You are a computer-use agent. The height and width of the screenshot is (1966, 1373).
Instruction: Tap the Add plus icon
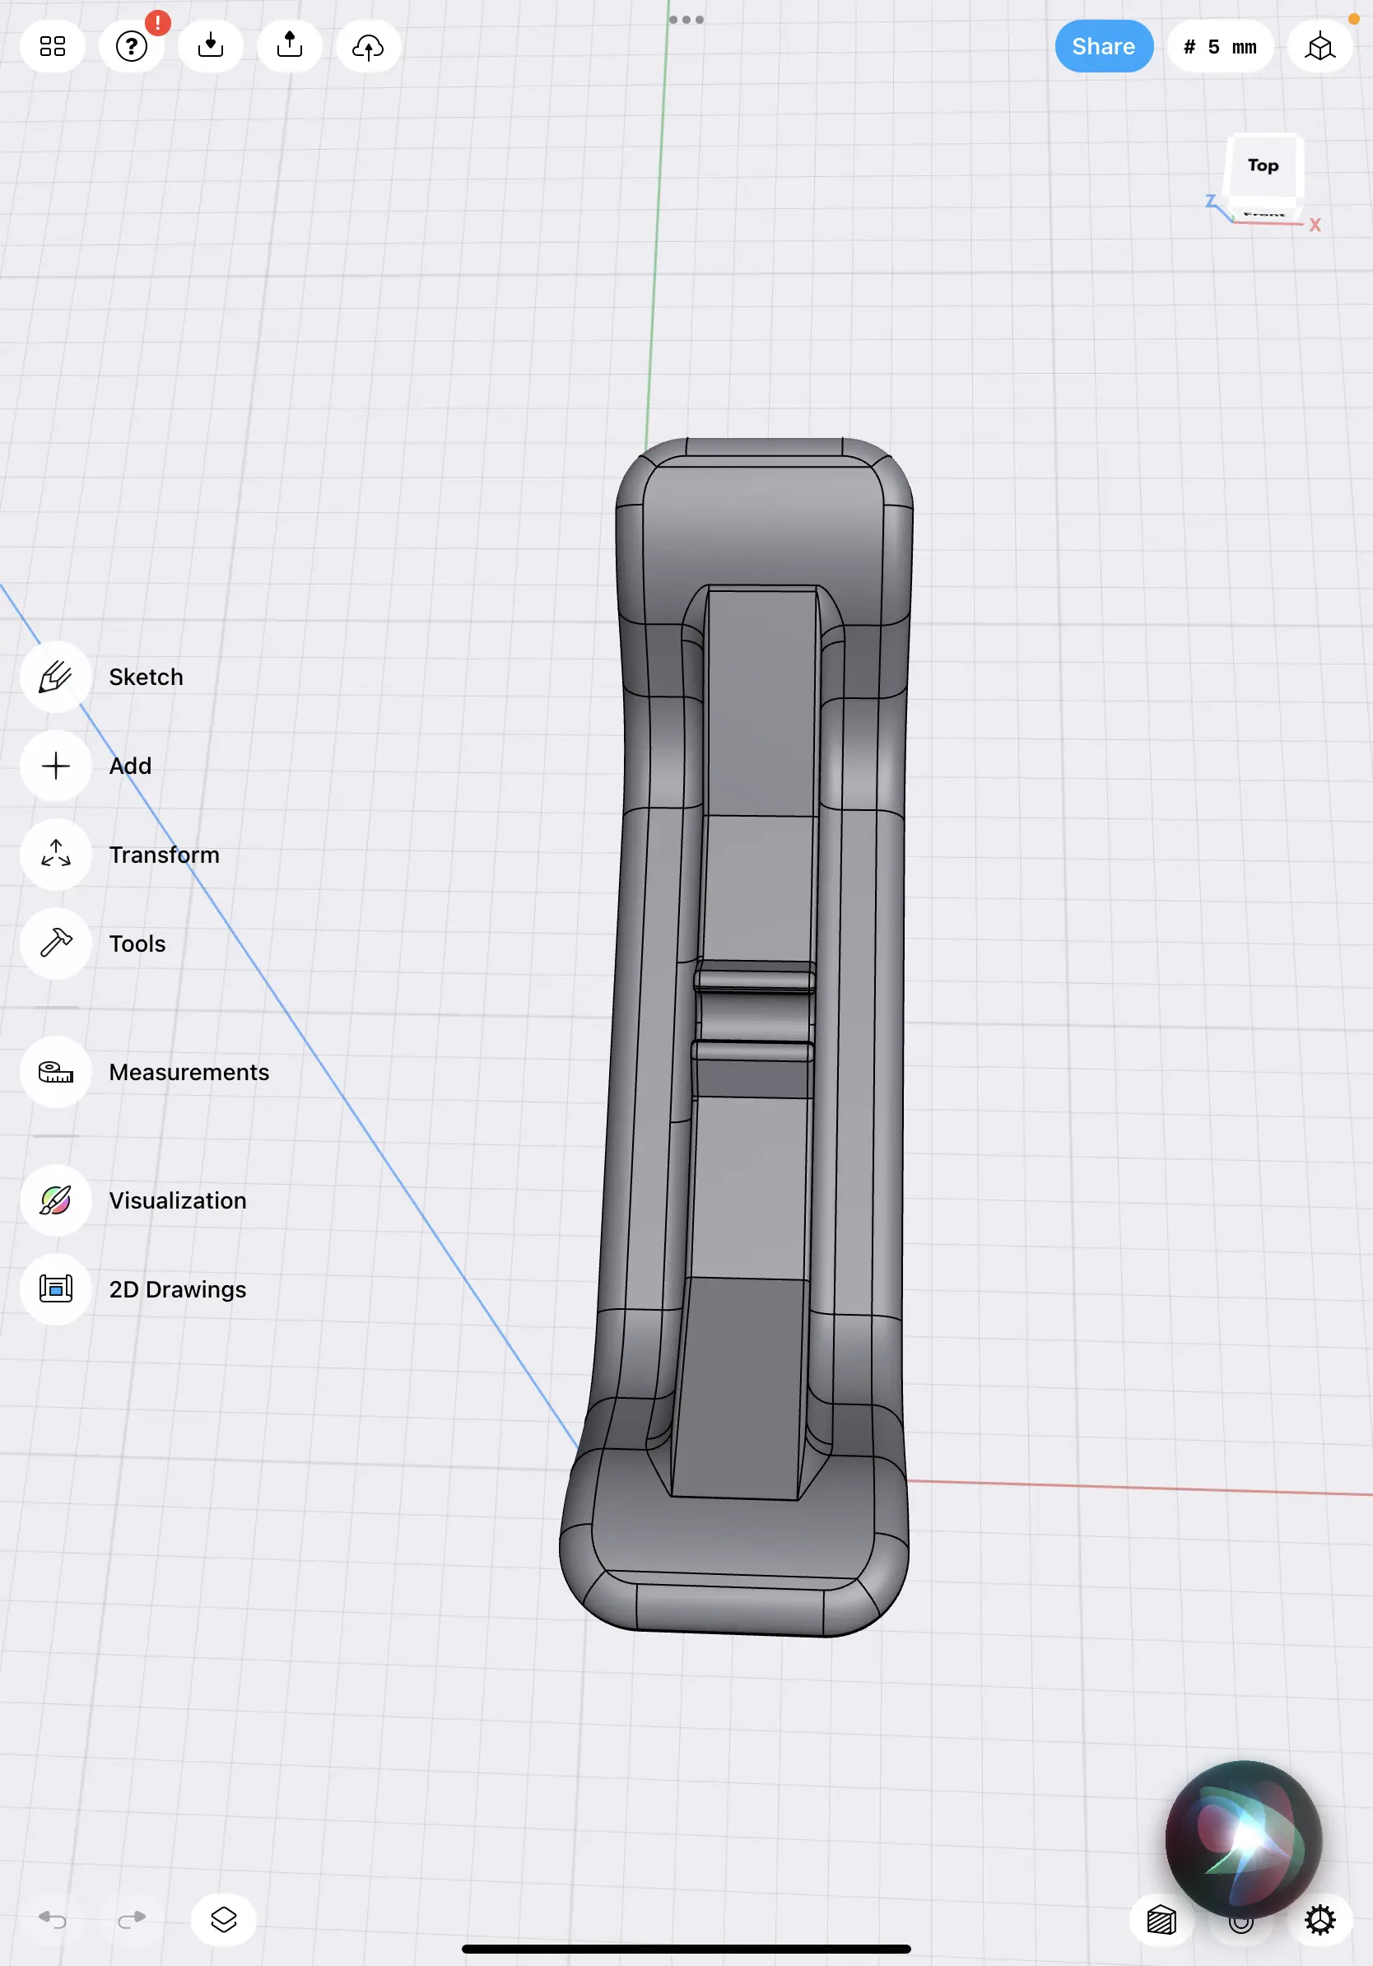tap(56, 766)
